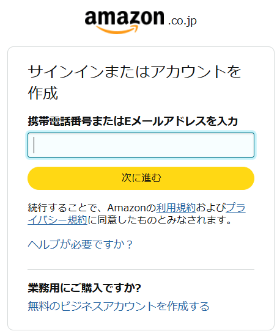Image resolution: width=277 pixels, height=331 pixels.
Task: Click the 携帯電話番号またはEメールアドレスを入力 field label
Action: tap(133, 121)
